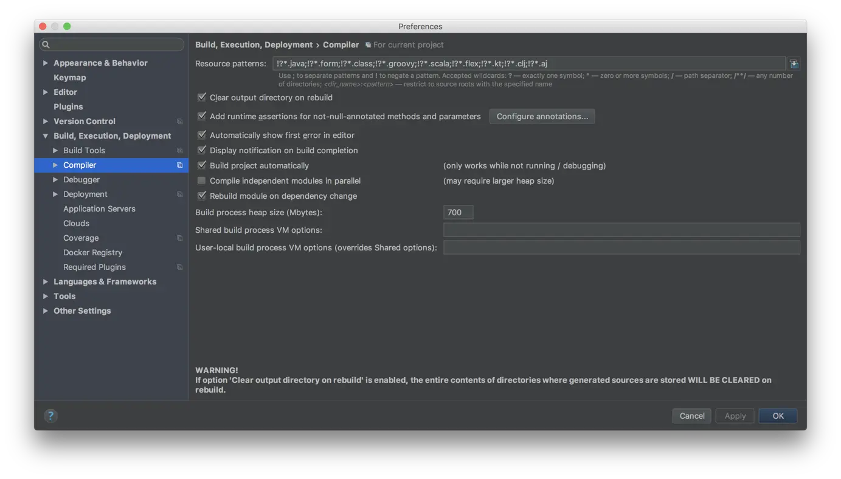Uncheck 'Clear output directory on rebuild'
841x479 pixels.
(x=201, y=97)
